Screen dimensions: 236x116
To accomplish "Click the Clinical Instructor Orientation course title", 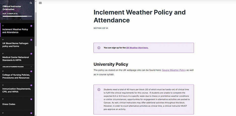I will tap(12, 8).
